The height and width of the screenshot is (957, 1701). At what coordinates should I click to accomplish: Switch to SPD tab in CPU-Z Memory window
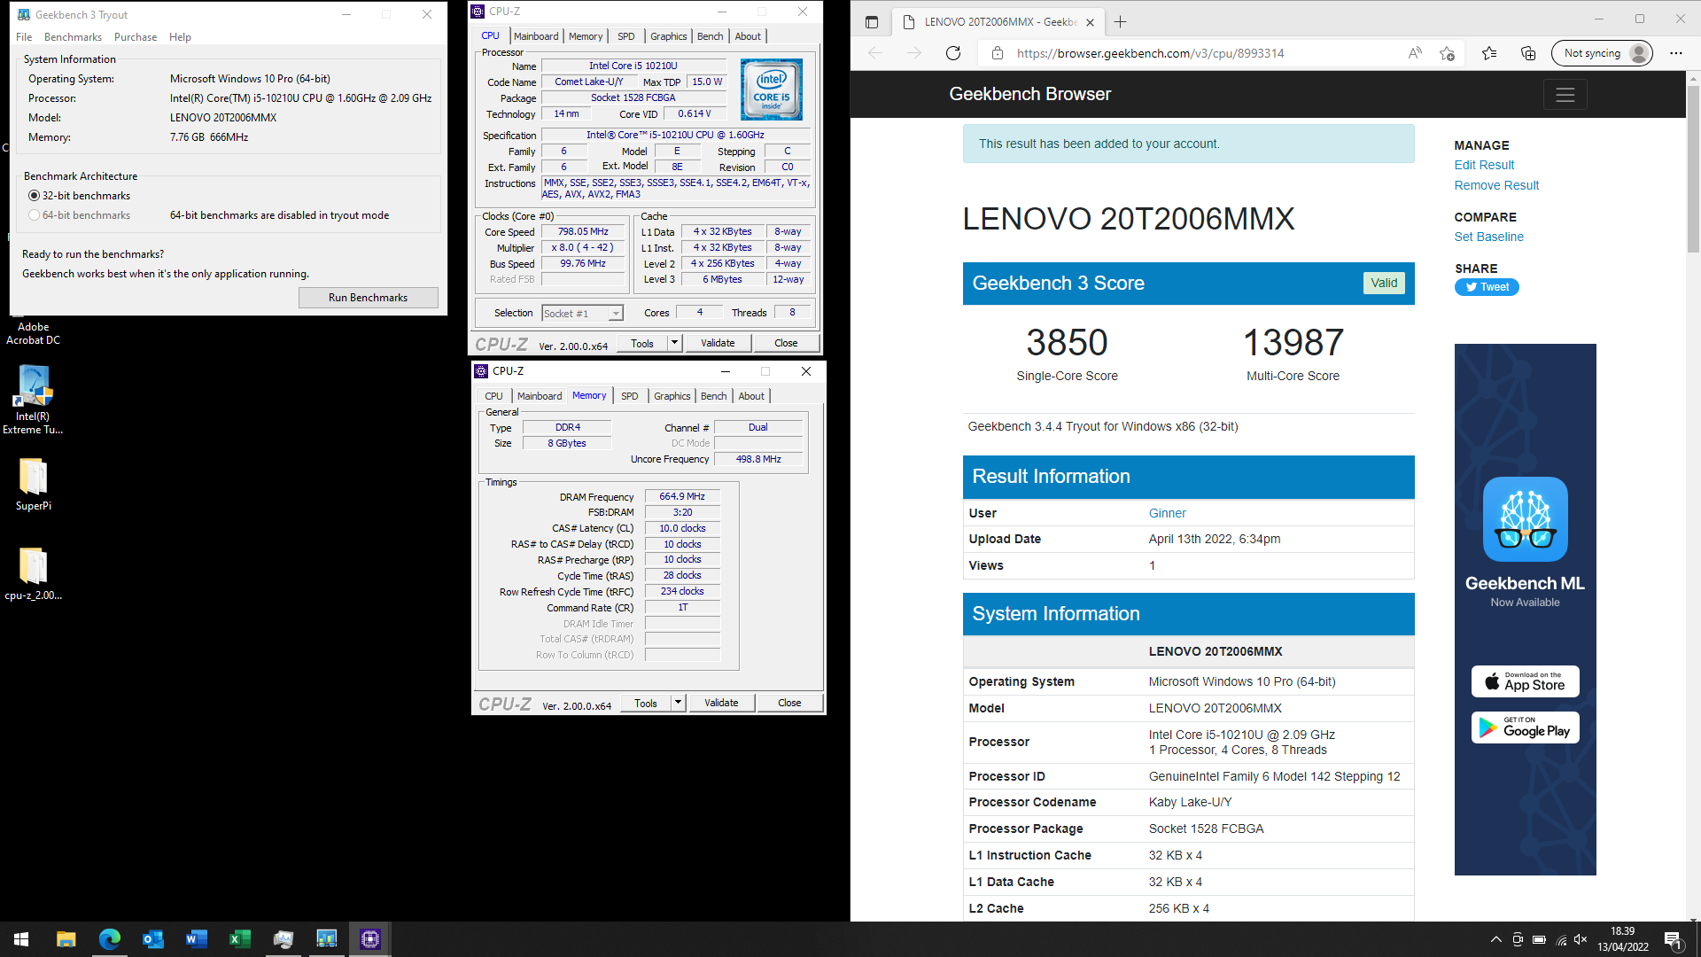[629, 396]
